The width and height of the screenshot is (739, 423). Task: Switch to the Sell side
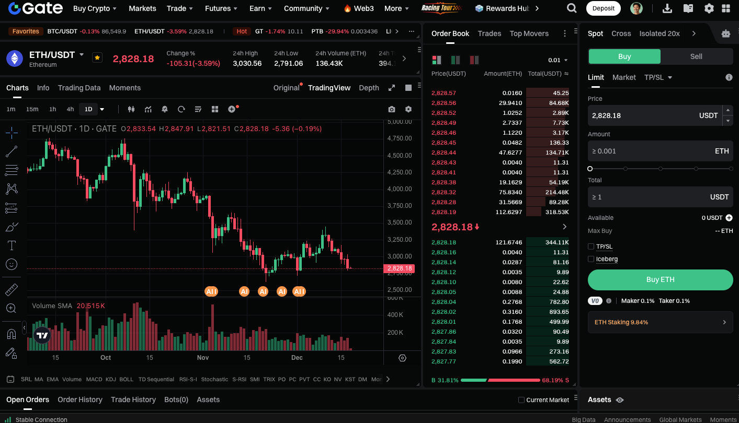697,56
